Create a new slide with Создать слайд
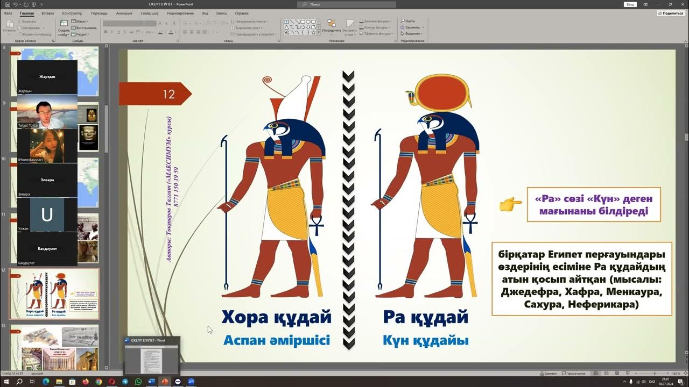Image resolution: width=689 pixels, height=387 pixels. pos(64,27)
